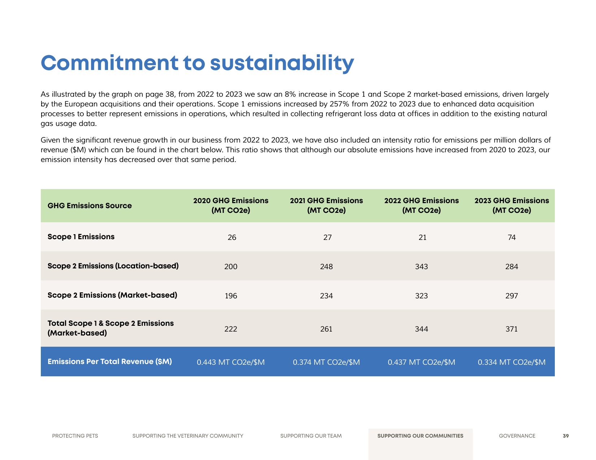This screenshot has width=596, height=460.
Task: Select the location-based value 284
Action: 512,267
